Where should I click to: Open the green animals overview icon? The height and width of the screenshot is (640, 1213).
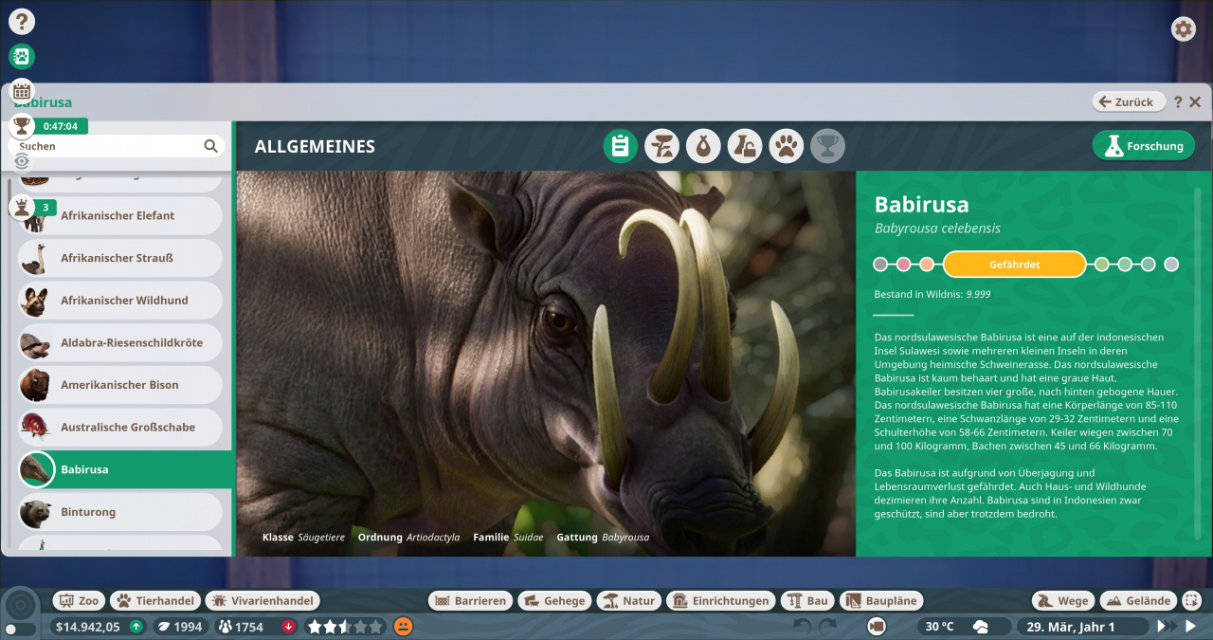click(x=21, y=56)
